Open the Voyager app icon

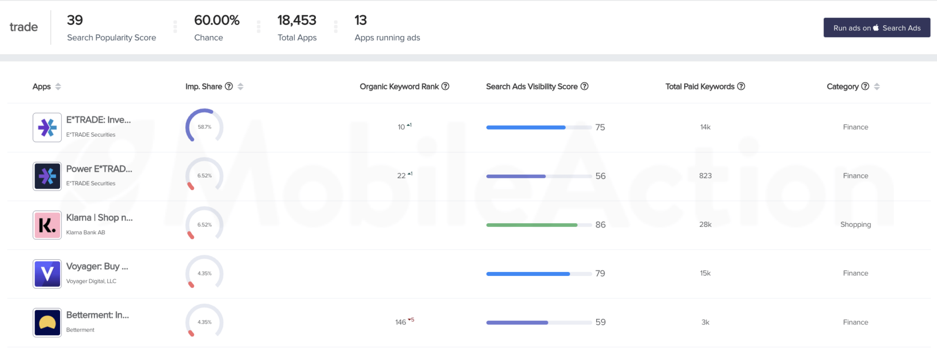(47, 274)
